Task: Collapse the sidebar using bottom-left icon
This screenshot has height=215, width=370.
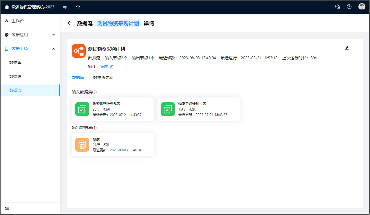Action: pyautogui.click(x=7, y=208)
